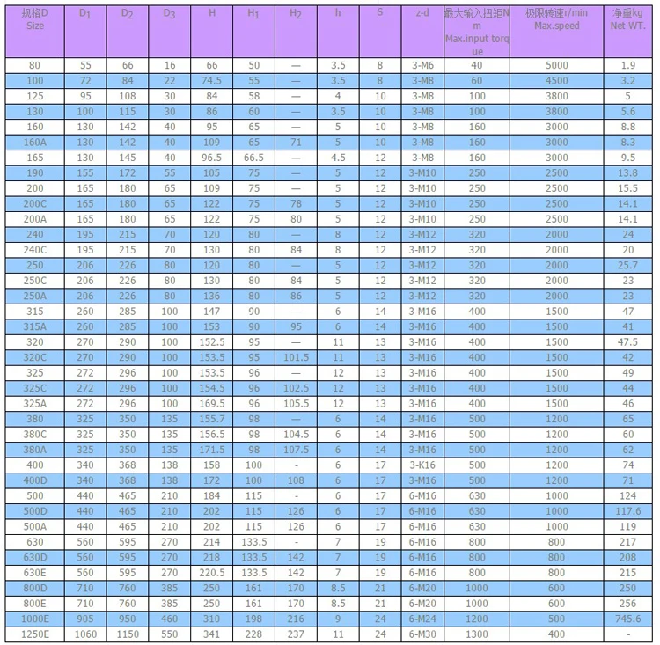The image size is (660, 645).
Task: Select the size cell 320C
Action: click(35, 357)
